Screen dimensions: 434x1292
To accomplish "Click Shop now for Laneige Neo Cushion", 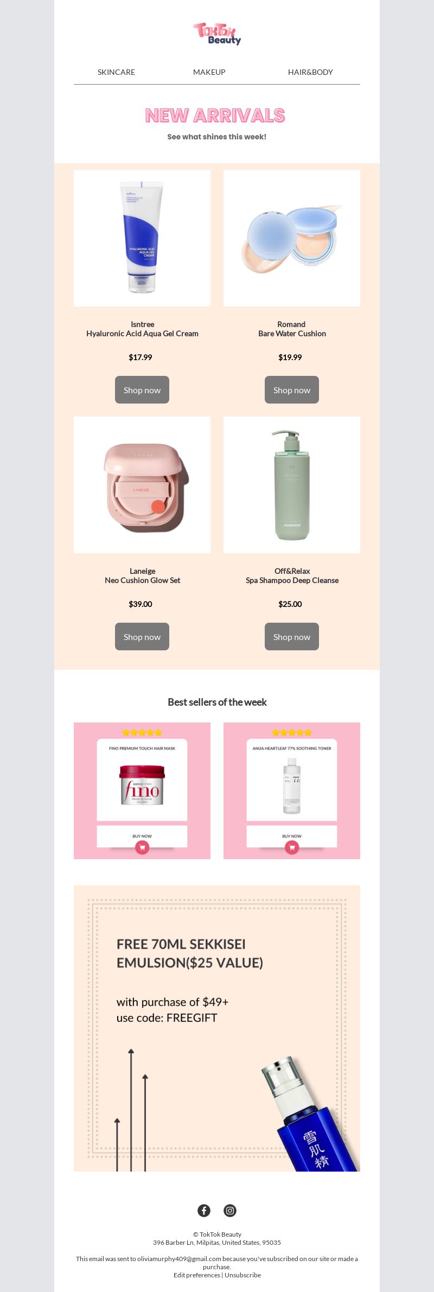I will click(x=142, y=636).
